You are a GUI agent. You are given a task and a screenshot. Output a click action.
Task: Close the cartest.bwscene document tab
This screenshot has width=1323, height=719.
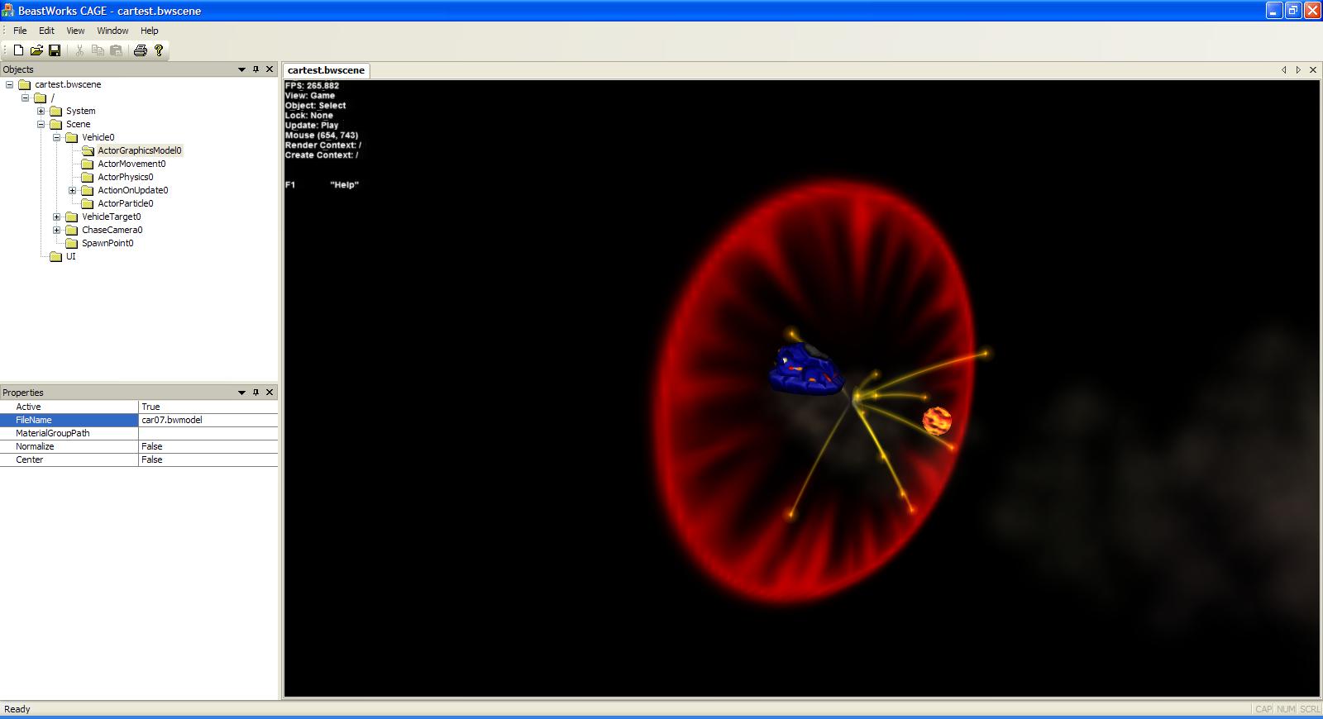(x=1312, y=70)
